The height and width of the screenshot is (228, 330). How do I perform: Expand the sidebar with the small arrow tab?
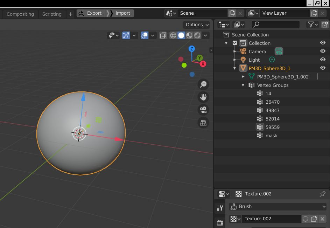coord(211,50)
